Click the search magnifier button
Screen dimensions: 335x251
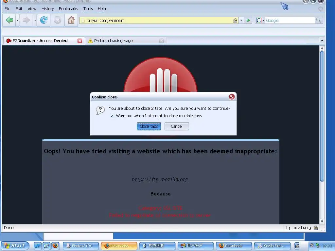tap(319, 21)
